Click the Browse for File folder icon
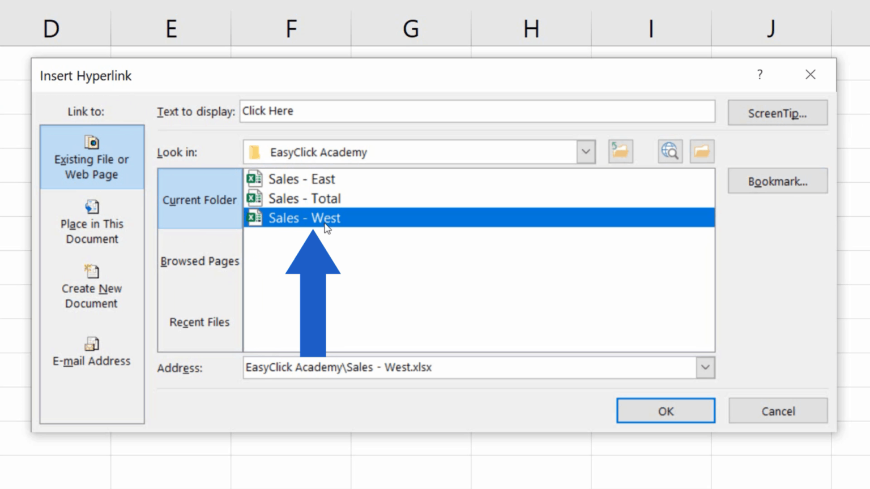This screenshot has height=489, width=870. [702, 151]
